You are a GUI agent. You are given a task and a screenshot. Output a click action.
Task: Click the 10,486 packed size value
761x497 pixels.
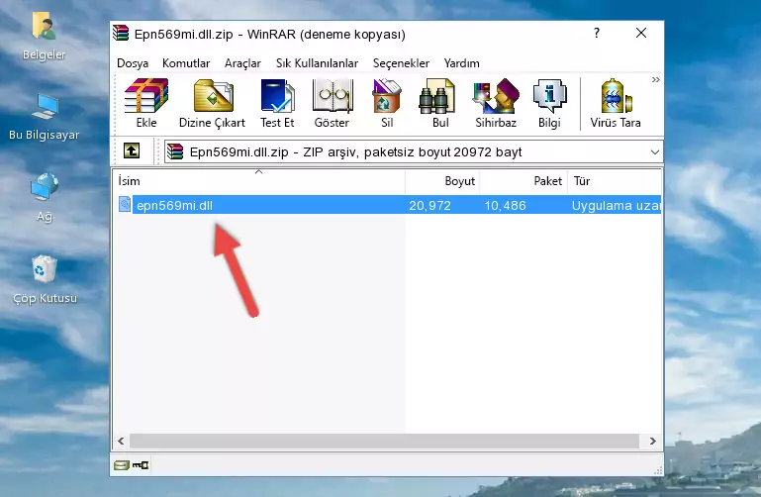505,205
